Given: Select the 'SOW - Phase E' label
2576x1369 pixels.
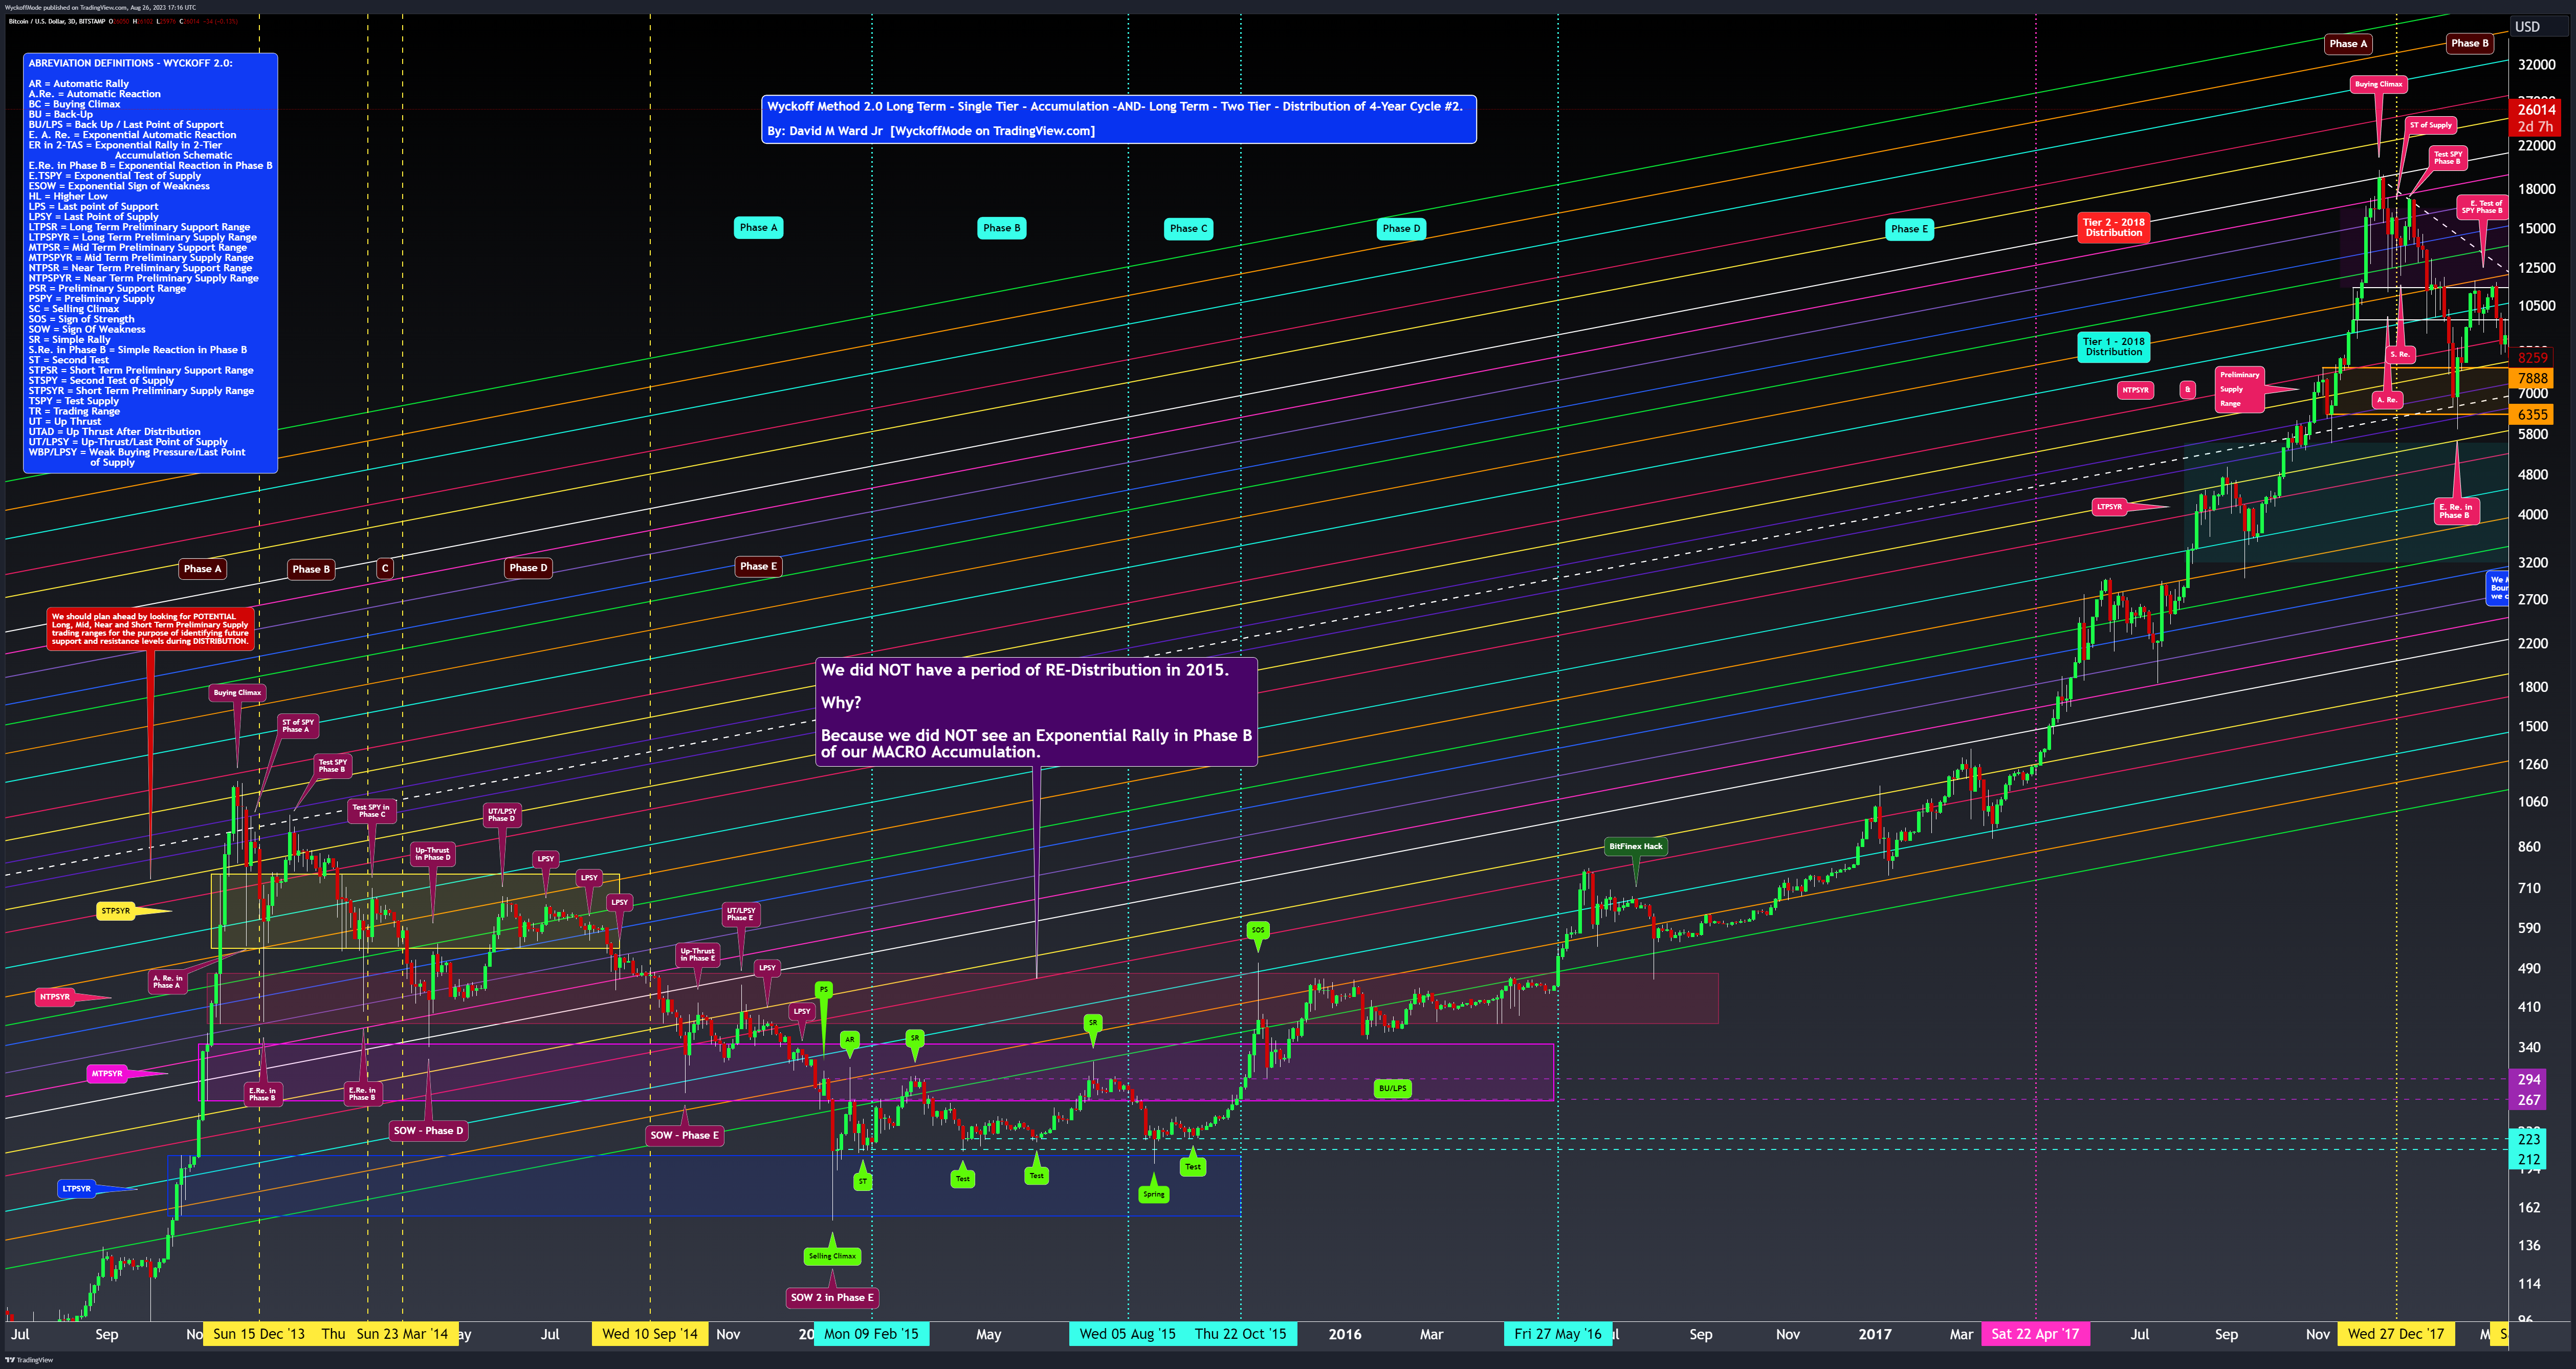Looking at the screenshot, I should pos(684,1135).
